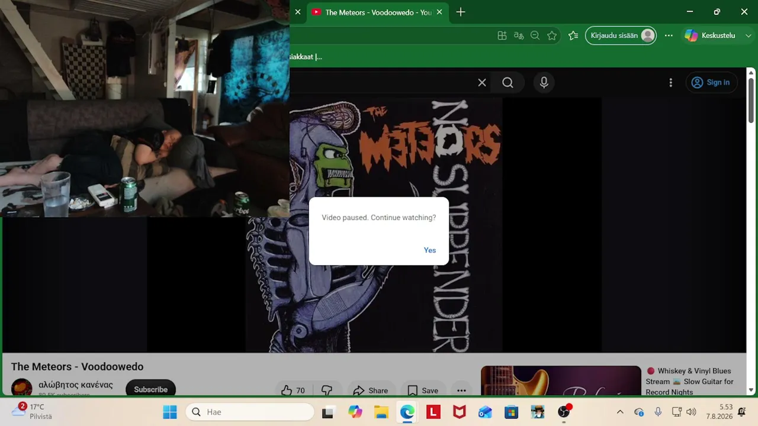The image size is (758, 426).
Task: Open the Whiskey & Vinyl Blues Stream title
Action: (690, 382)
